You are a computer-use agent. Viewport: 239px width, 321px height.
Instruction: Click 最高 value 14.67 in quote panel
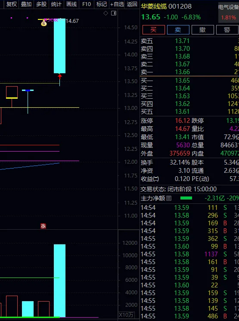pos(182,129)
